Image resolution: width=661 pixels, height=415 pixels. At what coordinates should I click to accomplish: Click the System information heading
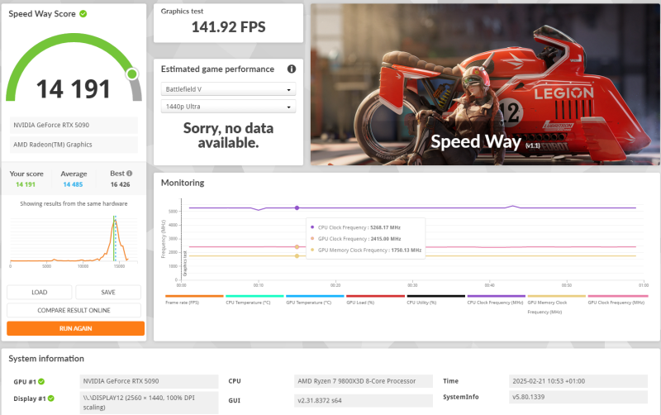click(x=46, y=359)
